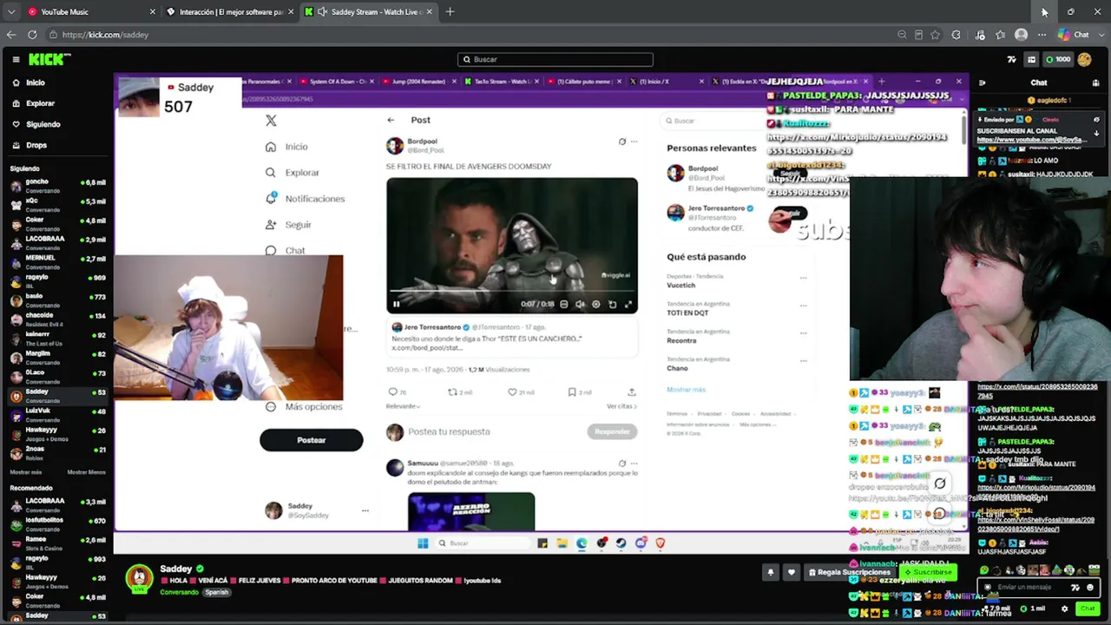Like the Bordpool post with heart
1111x625 pixels.
coord(512,392)
